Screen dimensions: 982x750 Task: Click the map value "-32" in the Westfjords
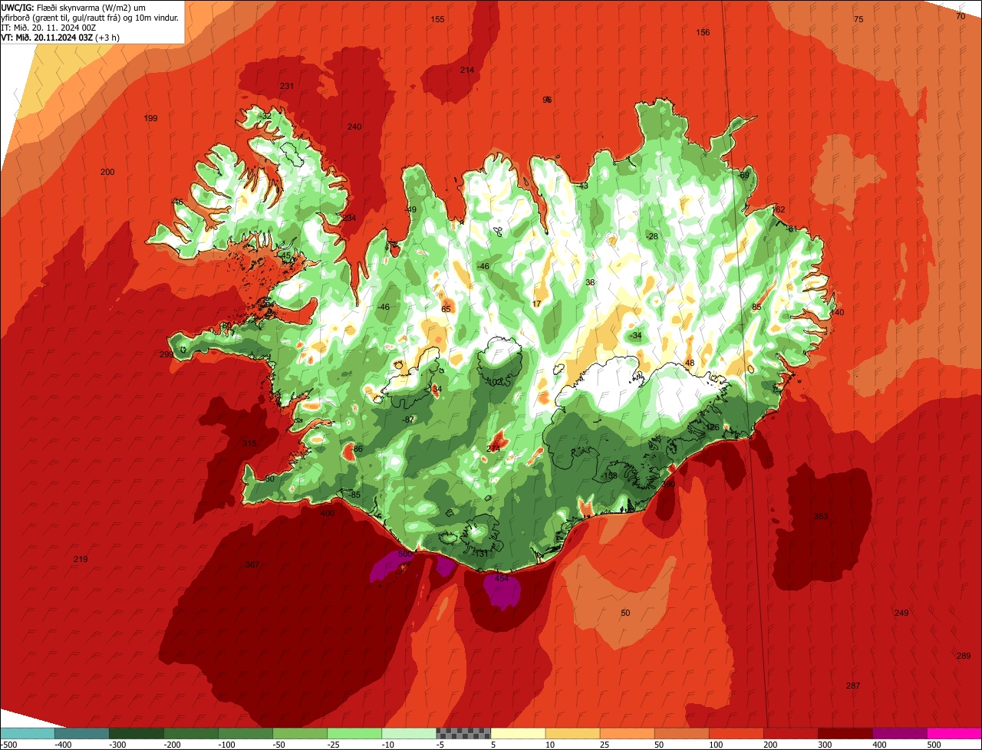(265, 116)
